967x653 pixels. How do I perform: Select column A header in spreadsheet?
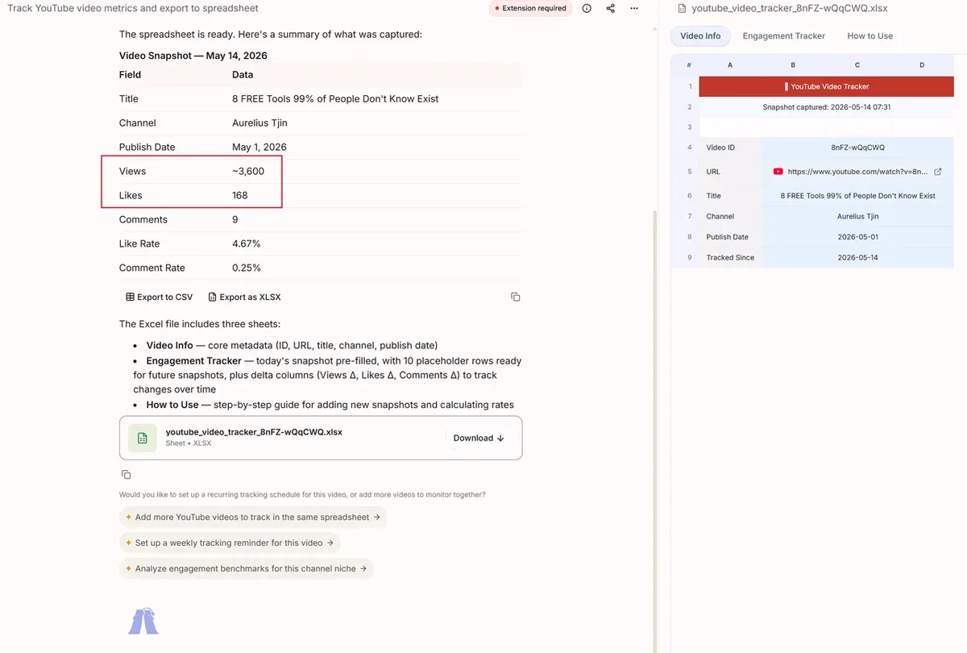(x=730, y=64)
